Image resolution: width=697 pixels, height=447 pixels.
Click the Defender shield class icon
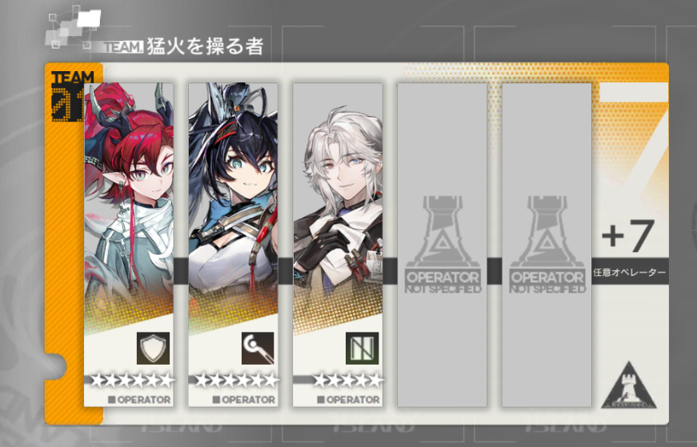153,348
